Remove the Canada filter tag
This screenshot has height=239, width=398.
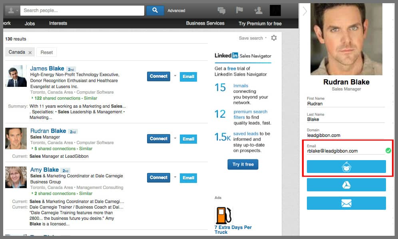coord(30,52)
